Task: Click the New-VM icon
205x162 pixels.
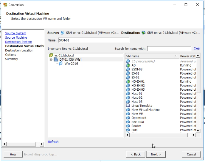Action: (x=128, y=114)
